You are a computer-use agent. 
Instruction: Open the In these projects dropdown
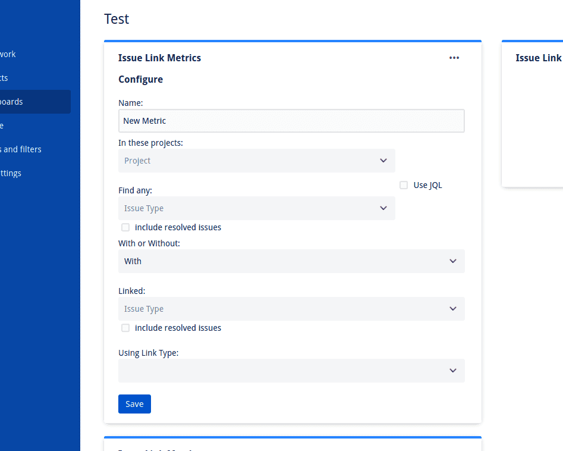pyautogui.click(x=257, y=161)
